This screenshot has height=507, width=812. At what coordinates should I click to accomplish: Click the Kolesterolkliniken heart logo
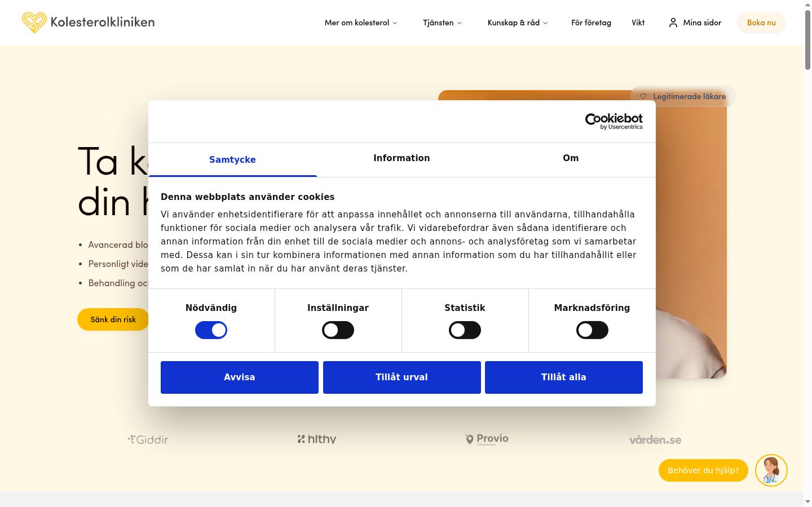click(34, 23)
